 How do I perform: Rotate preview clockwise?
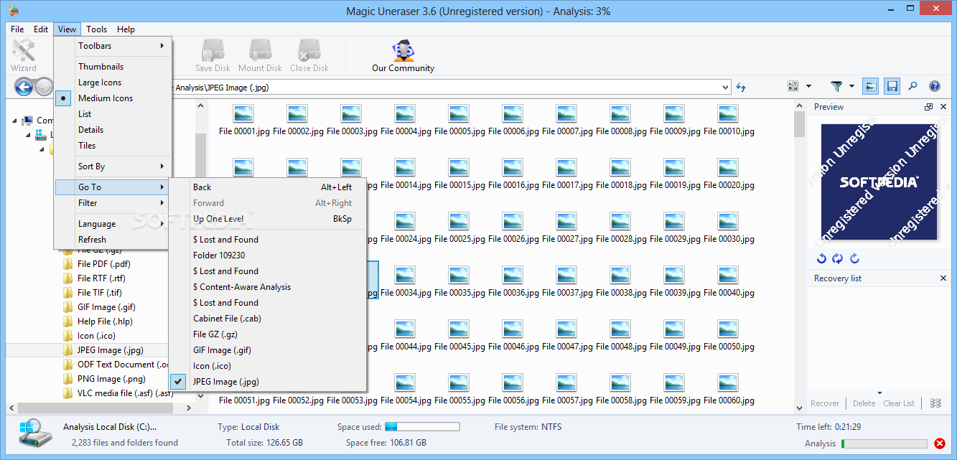[854, 258]
